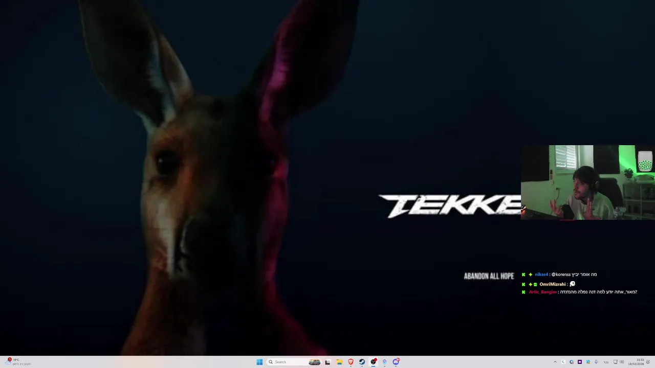Click the OmriMizrahi chat username
Image resolution: width=655 pixels, height=368 pixels.
coord(553,284)
